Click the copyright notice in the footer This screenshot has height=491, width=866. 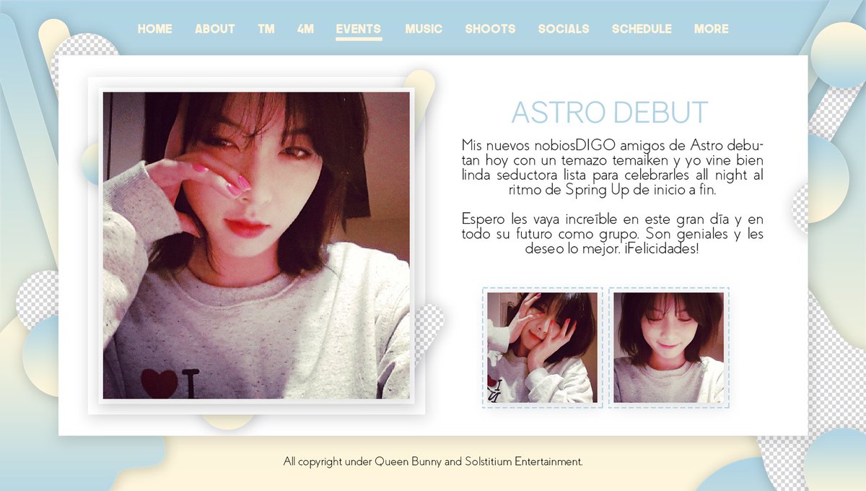click(x=433, y=461)
